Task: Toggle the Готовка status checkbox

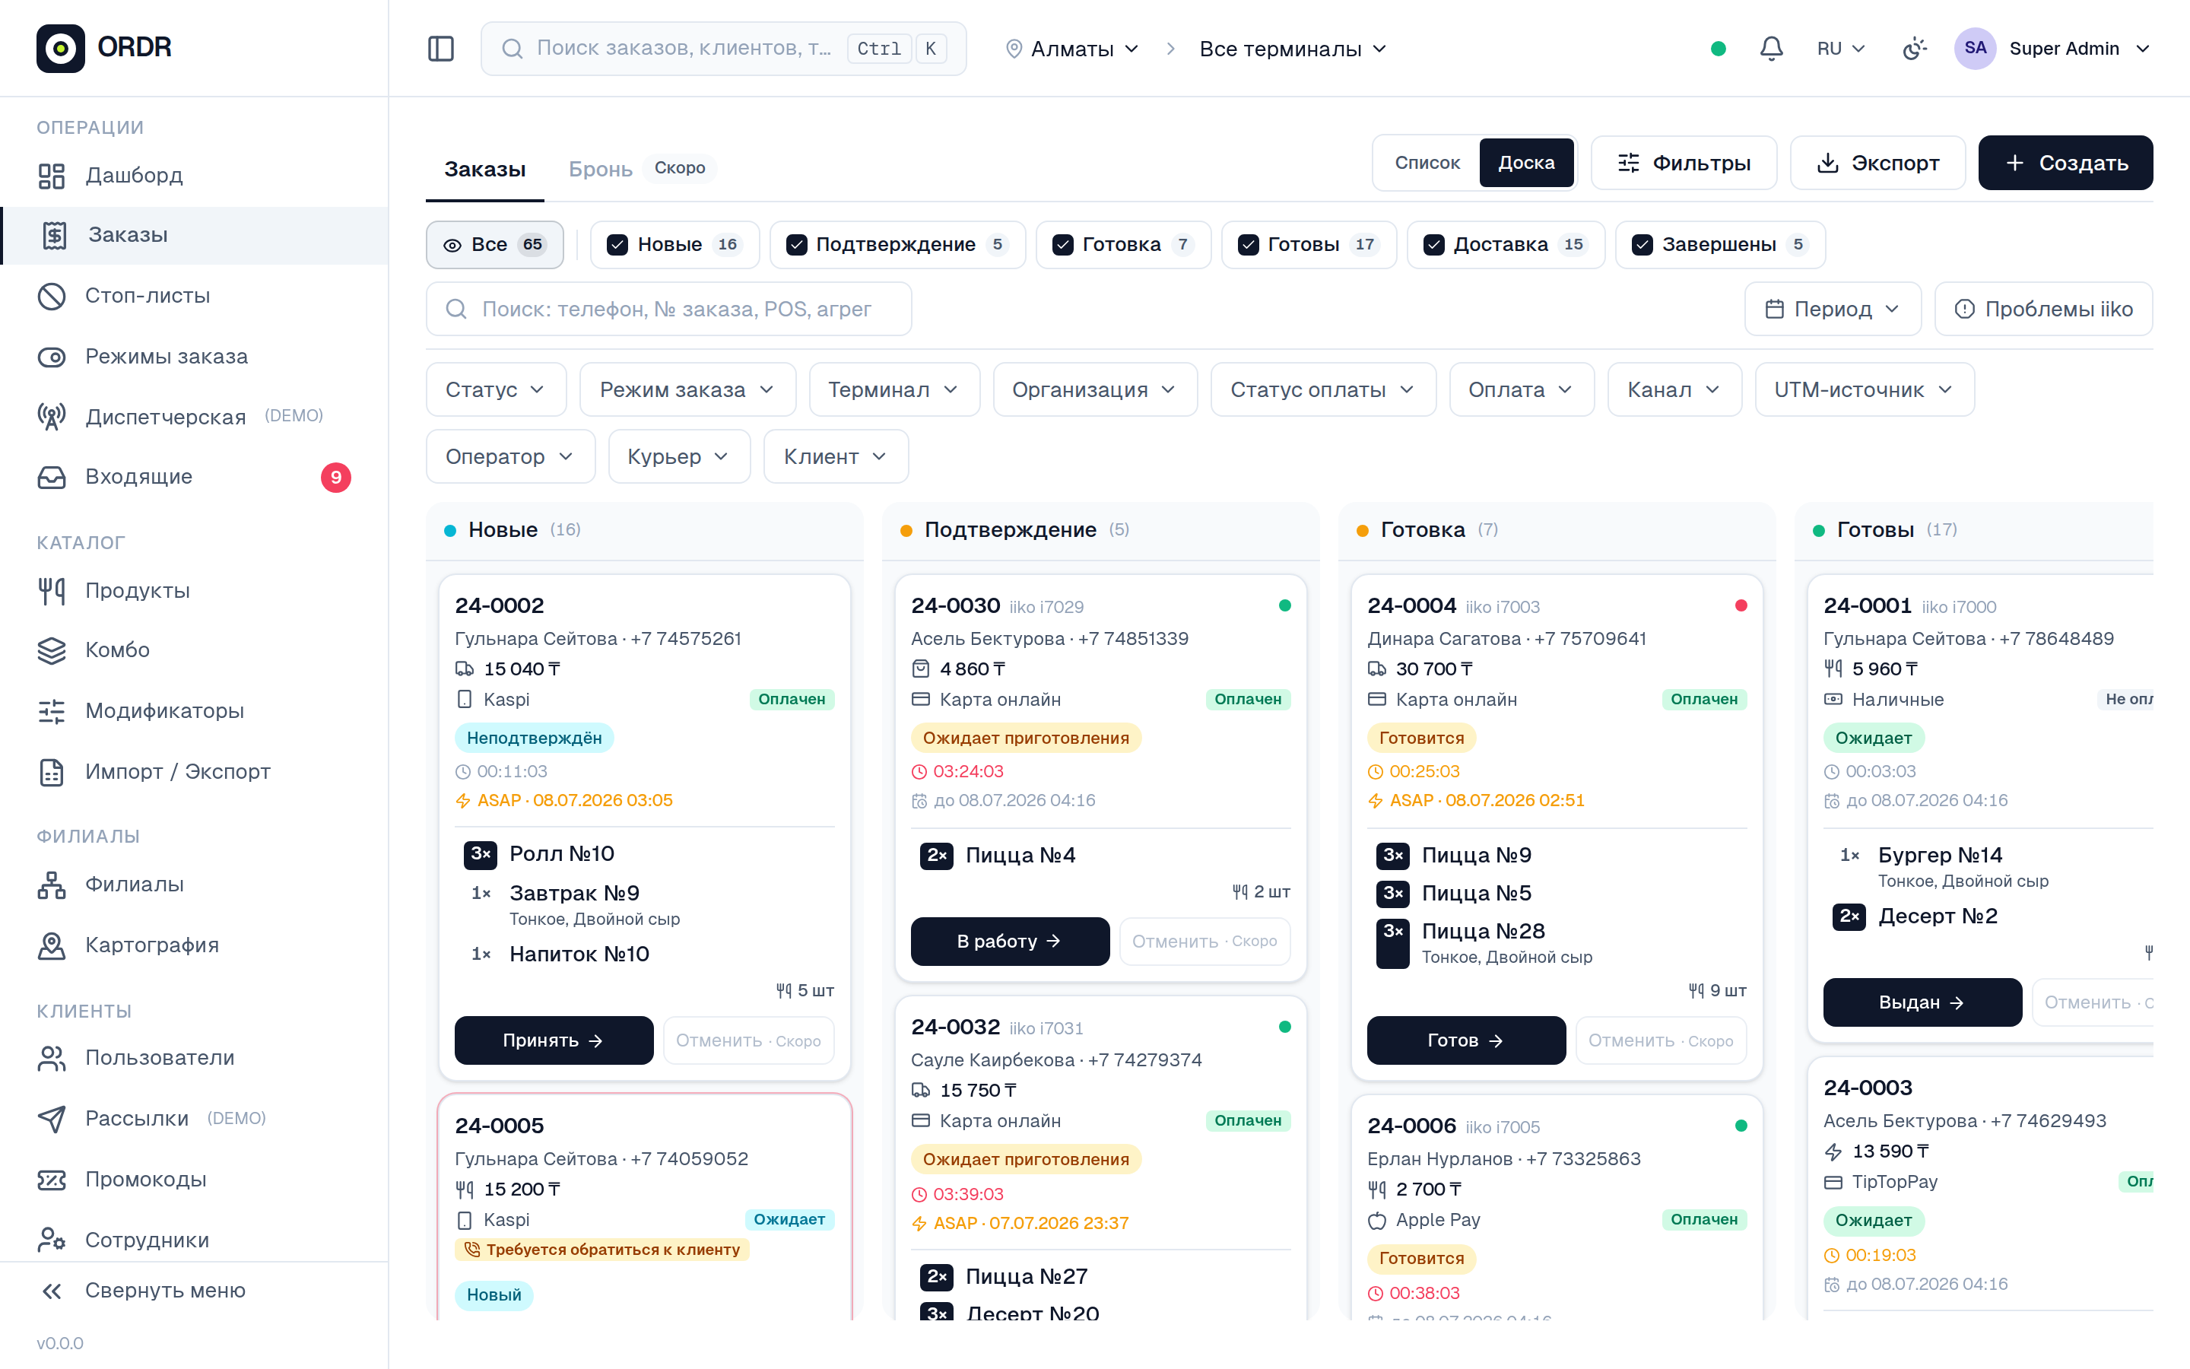Action: 1063,244
